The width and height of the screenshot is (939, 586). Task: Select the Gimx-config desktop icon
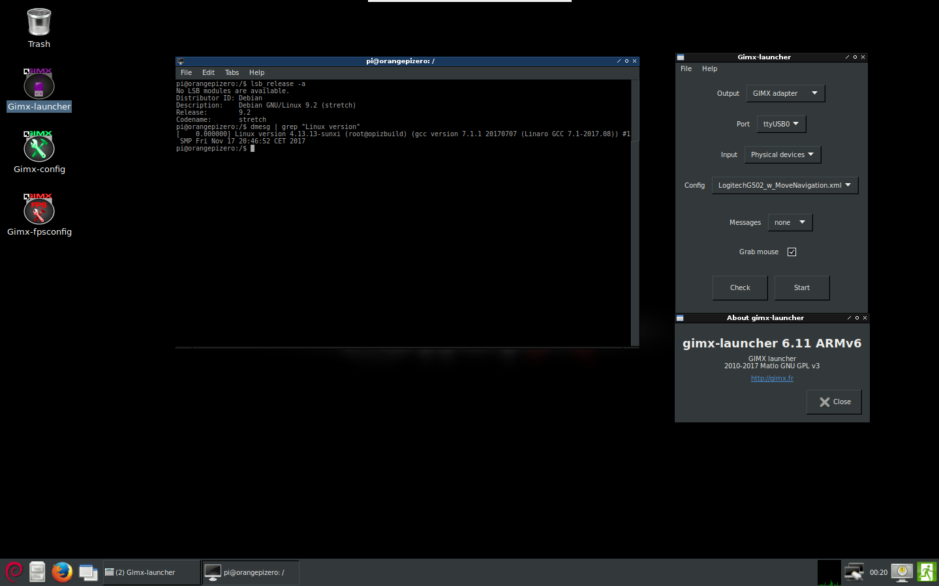pyautogui.click(x=39, y=153)
